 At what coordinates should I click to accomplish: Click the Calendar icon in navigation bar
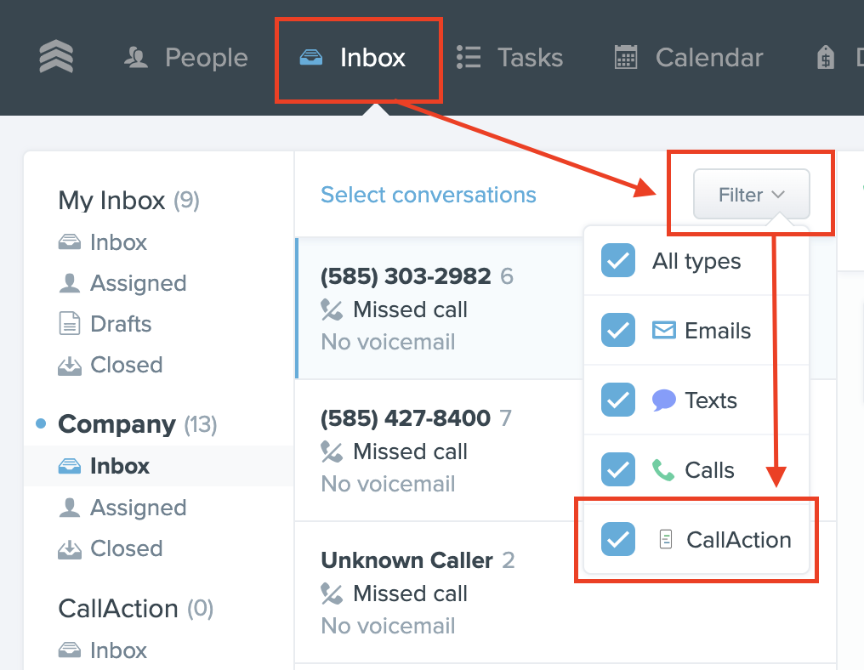pos(626,57)
